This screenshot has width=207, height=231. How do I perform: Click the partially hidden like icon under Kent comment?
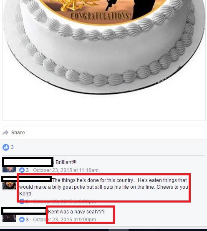22,202
